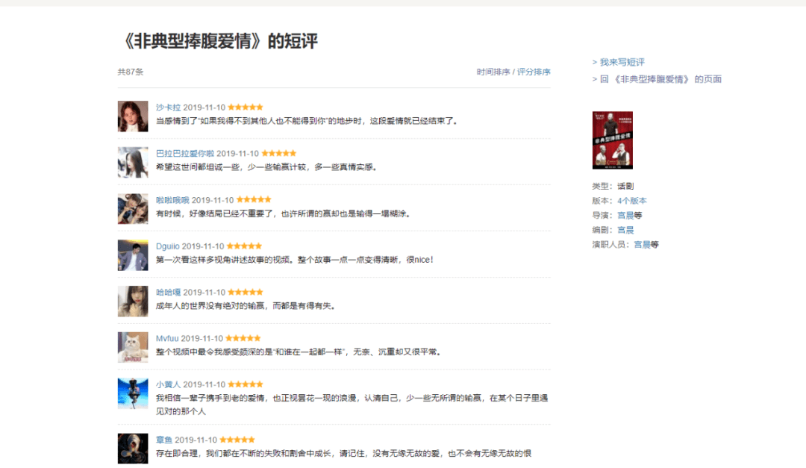Click the avatar of 小黄人
This screenshot has width=806, height=468.
click(132, 393)
